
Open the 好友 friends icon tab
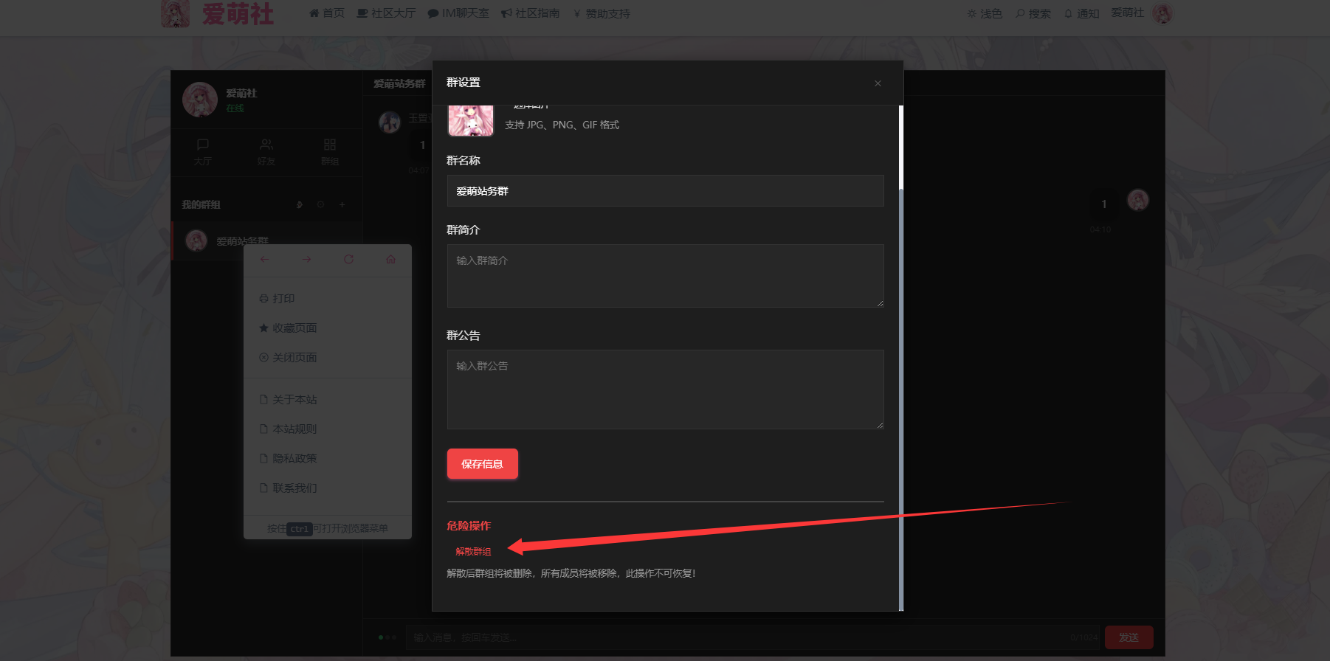tap(266, 151)
